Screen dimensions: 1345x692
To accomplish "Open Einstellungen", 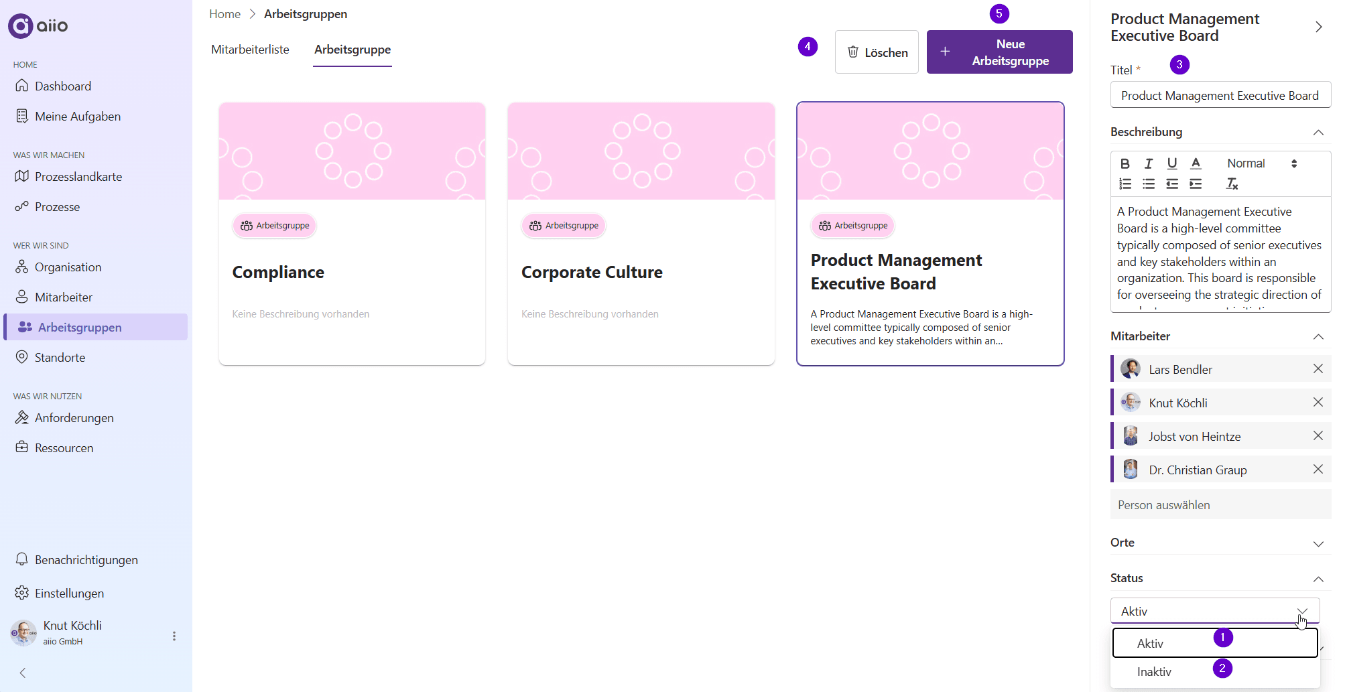I will (95, 594).
